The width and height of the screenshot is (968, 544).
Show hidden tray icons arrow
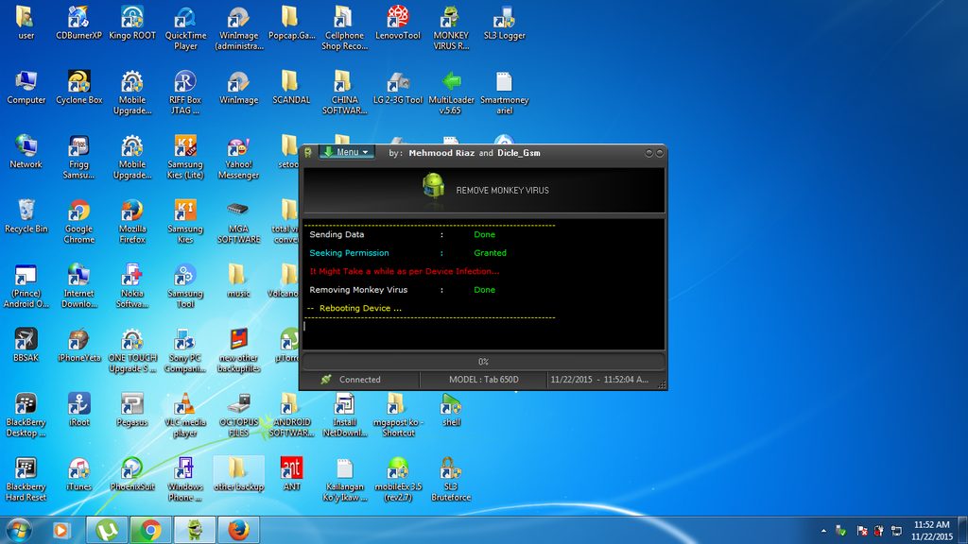tap(823, 531)
